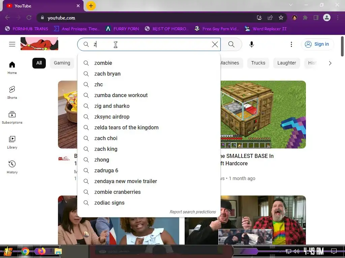Choose the 'zach bryan' suggestion

pyautogui.click(x=149, y=74)
